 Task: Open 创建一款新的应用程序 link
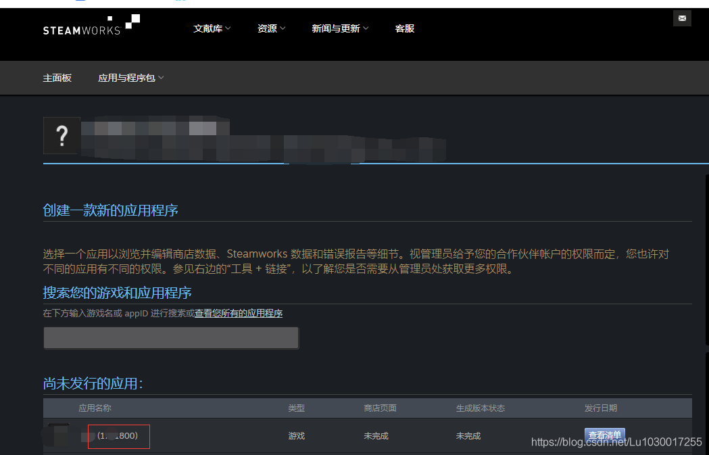coord(110,210)
